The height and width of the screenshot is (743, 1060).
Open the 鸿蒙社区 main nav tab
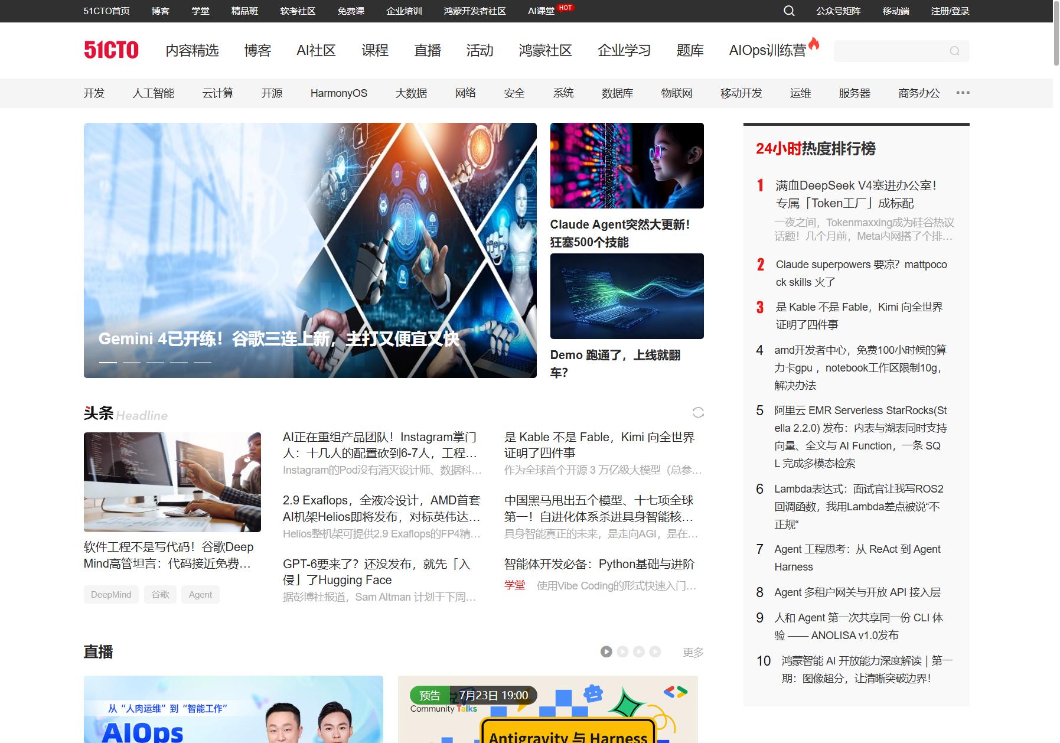pos(545,50)
